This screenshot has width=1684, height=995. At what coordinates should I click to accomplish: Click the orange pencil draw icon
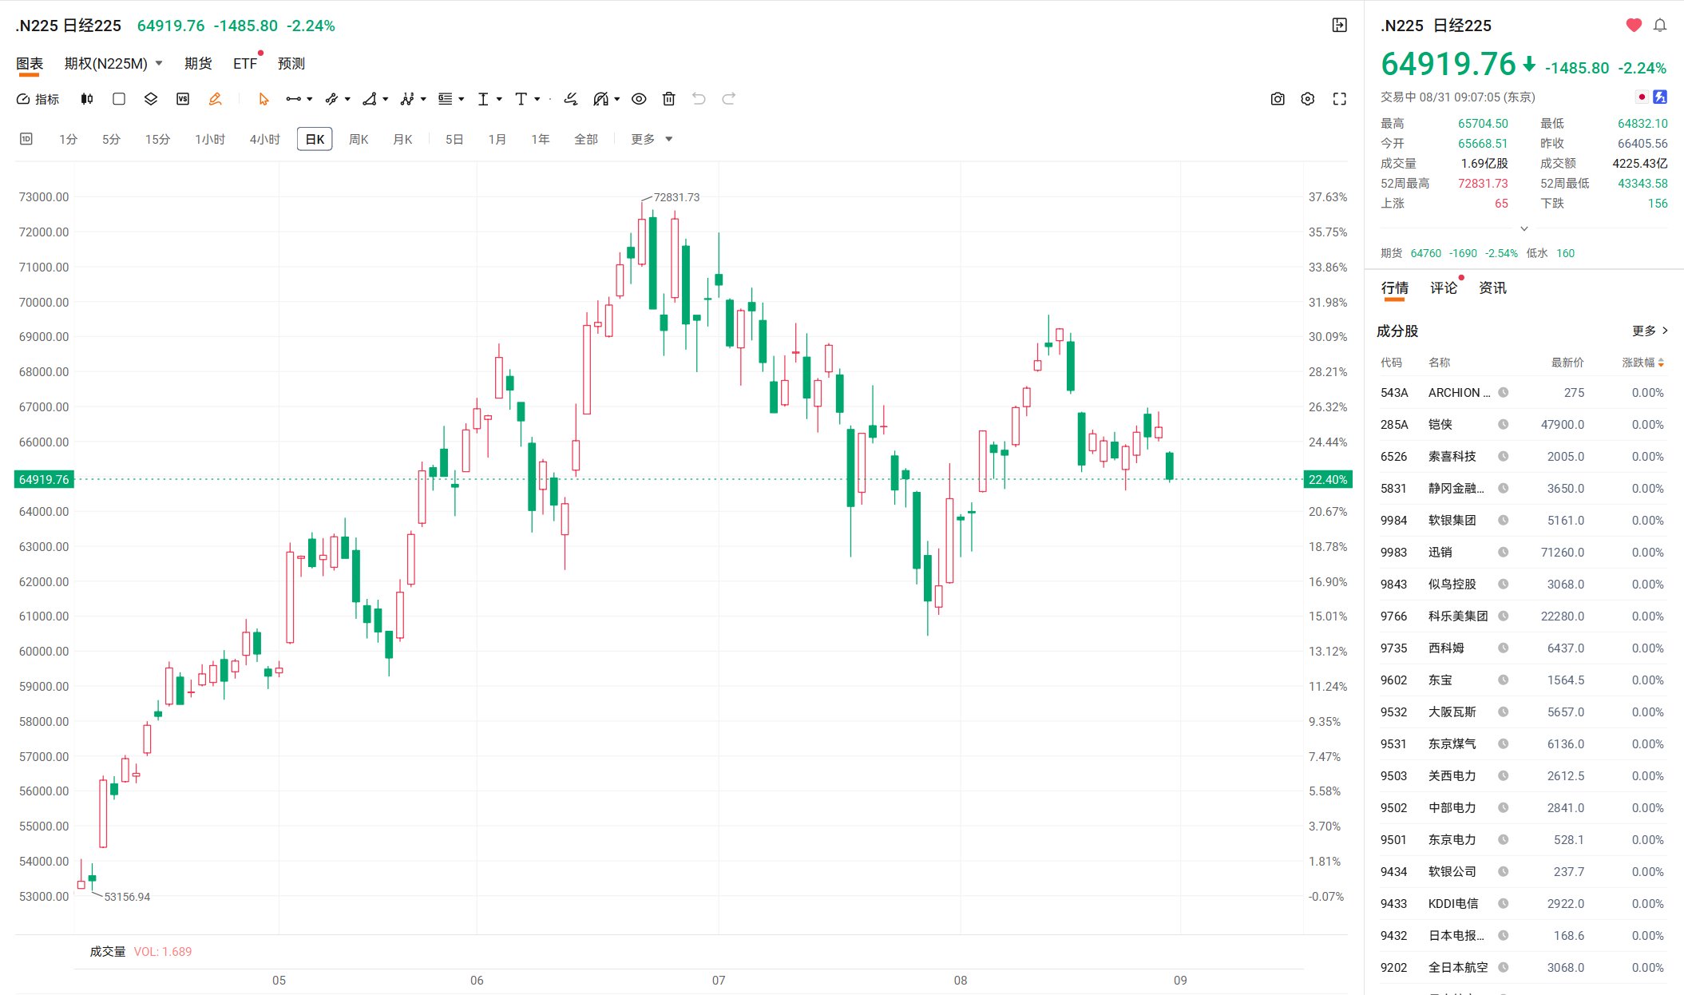[215, 99]
